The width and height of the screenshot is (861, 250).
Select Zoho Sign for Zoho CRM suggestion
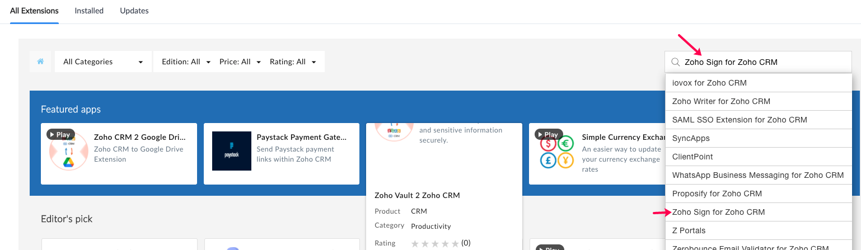(x=759, y=212)
